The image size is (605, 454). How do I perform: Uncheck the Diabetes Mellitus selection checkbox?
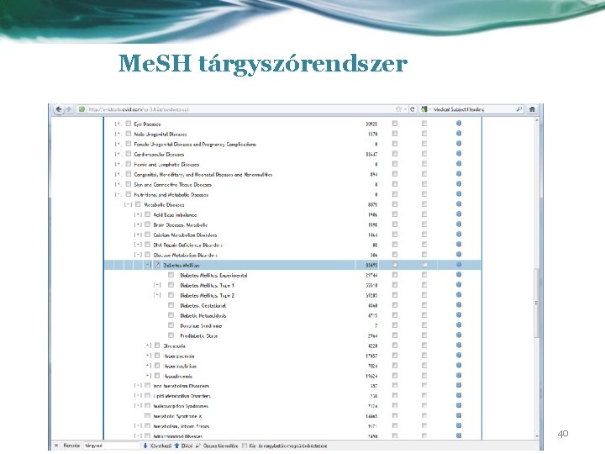pos(157,265)
